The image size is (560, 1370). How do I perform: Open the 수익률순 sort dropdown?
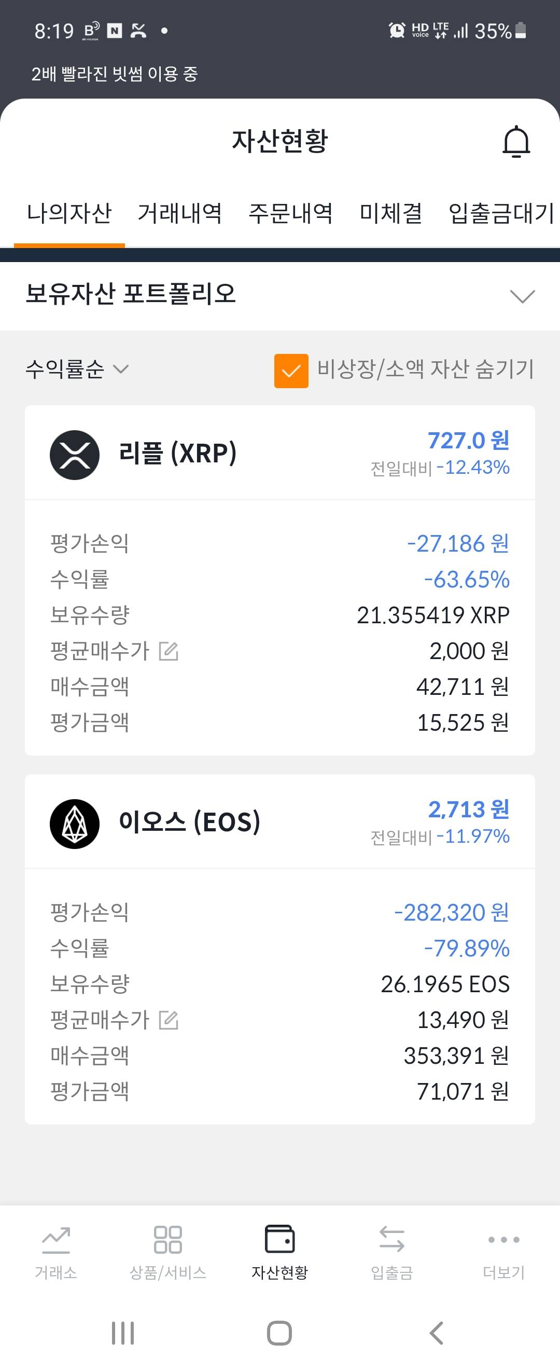pos(77,369)
